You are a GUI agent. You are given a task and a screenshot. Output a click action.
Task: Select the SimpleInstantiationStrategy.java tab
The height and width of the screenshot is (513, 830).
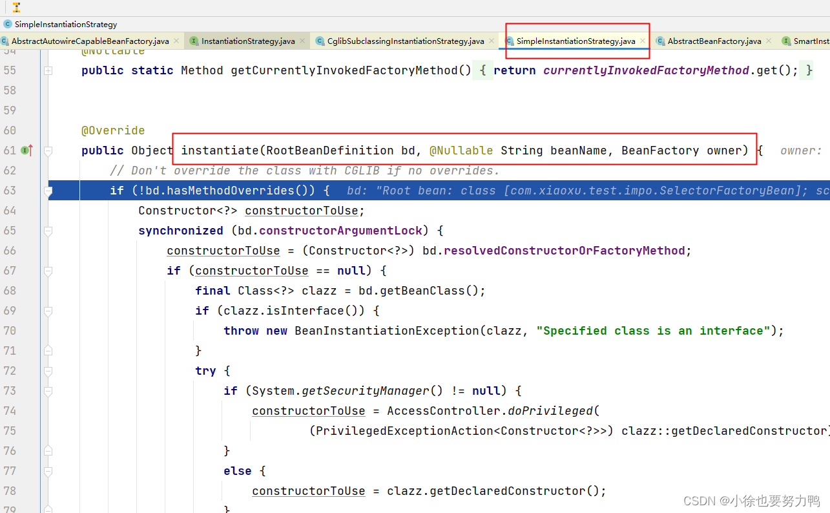(576, 41)
